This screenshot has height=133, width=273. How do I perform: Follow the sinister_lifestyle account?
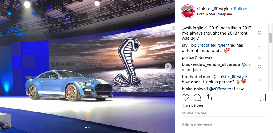(240, 9)
